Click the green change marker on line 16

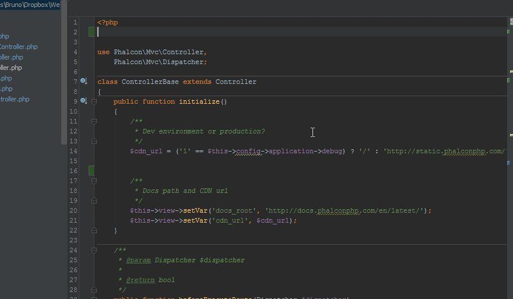[92, 171]
